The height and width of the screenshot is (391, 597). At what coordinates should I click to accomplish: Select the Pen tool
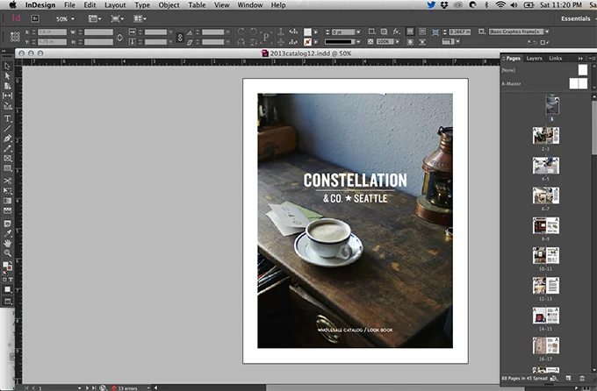coord(7,139)
